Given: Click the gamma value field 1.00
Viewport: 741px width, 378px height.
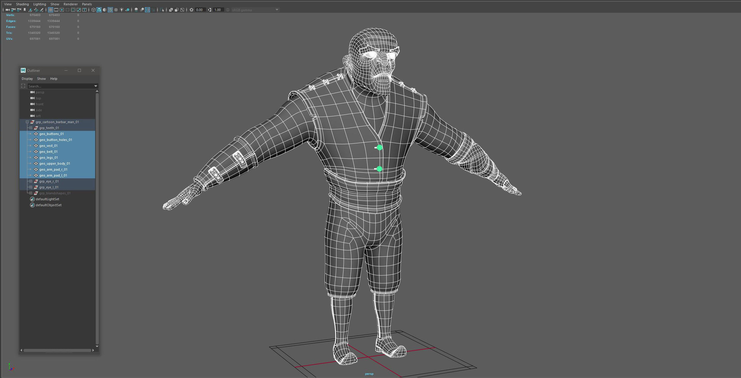Looking at the screenshot, I should pos(219,10).
